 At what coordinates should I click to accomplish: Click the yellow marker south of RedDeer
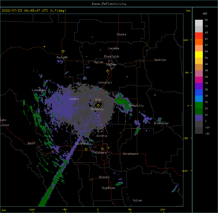pos(108,71)
